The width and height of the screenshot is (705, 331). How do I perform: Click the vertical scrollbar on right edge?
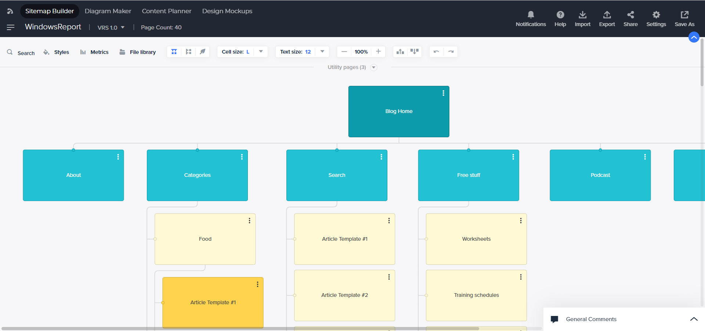(x=702, y=62)
